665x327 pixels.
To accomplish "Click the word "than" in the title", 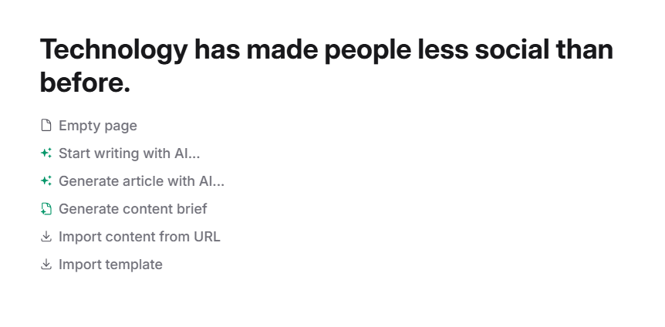I will 585,51.
